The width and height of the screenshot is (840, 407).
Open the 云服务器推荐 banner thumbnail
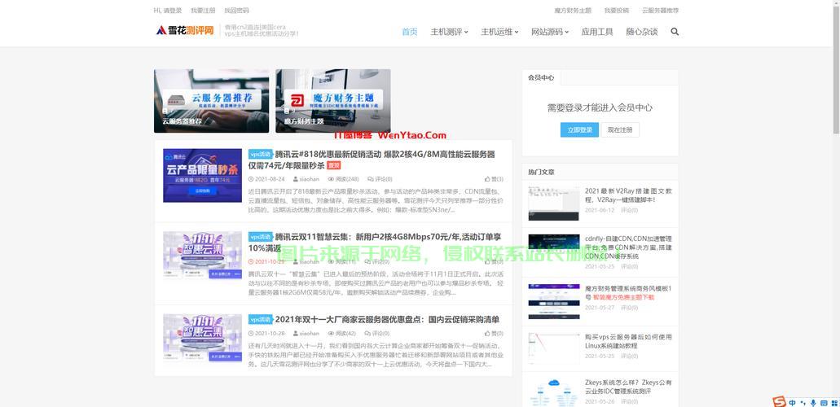[211, 101]
